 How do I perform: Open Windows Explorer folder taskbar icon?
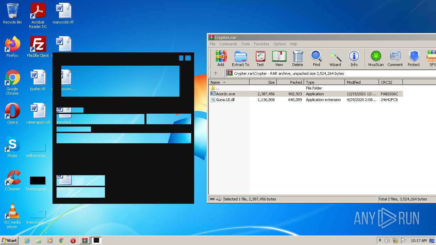[38, 241]
